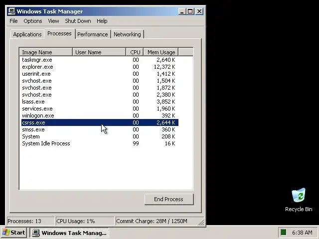The image size is (319, 239).
Task: Select the System process row
Action: tap(100, 136)
